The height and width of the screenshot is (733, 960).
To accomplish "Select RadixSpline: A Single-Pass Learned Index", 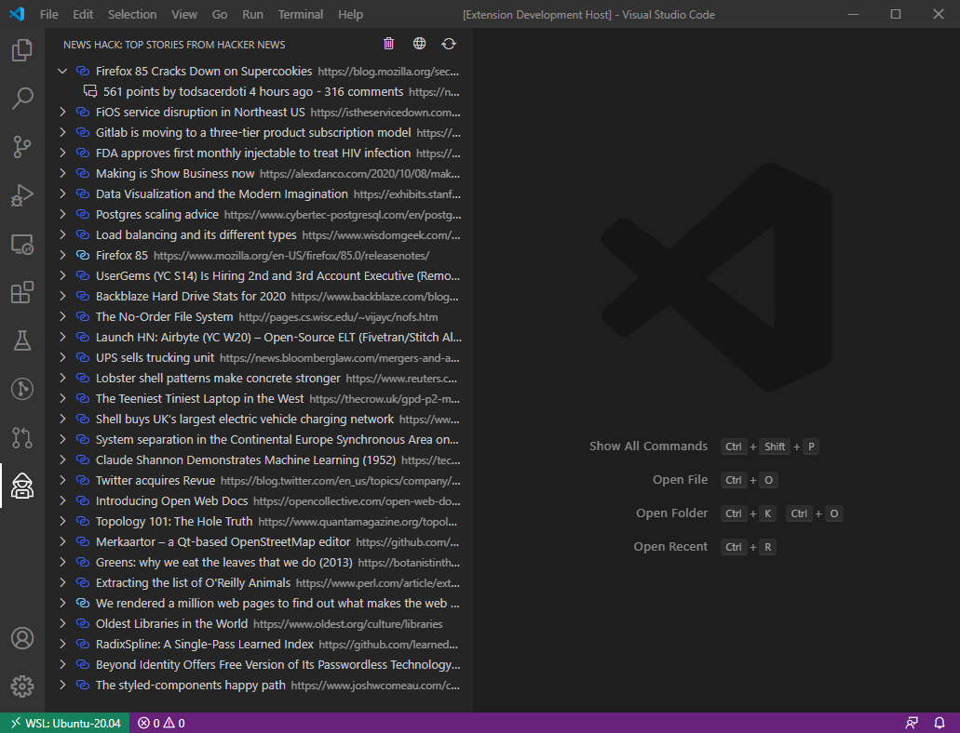I will [258, 645].
